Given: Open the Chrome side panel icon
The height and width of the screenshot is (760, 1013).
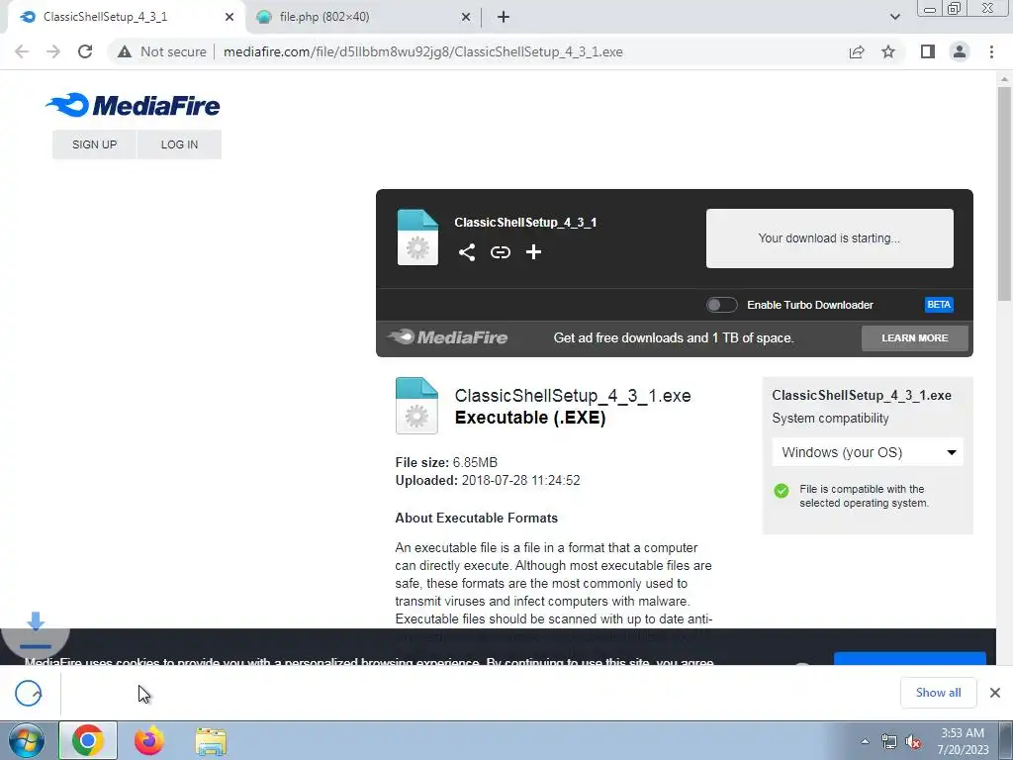Looking at the screenshot, I should pyautogui.click(x=928, y=51).
